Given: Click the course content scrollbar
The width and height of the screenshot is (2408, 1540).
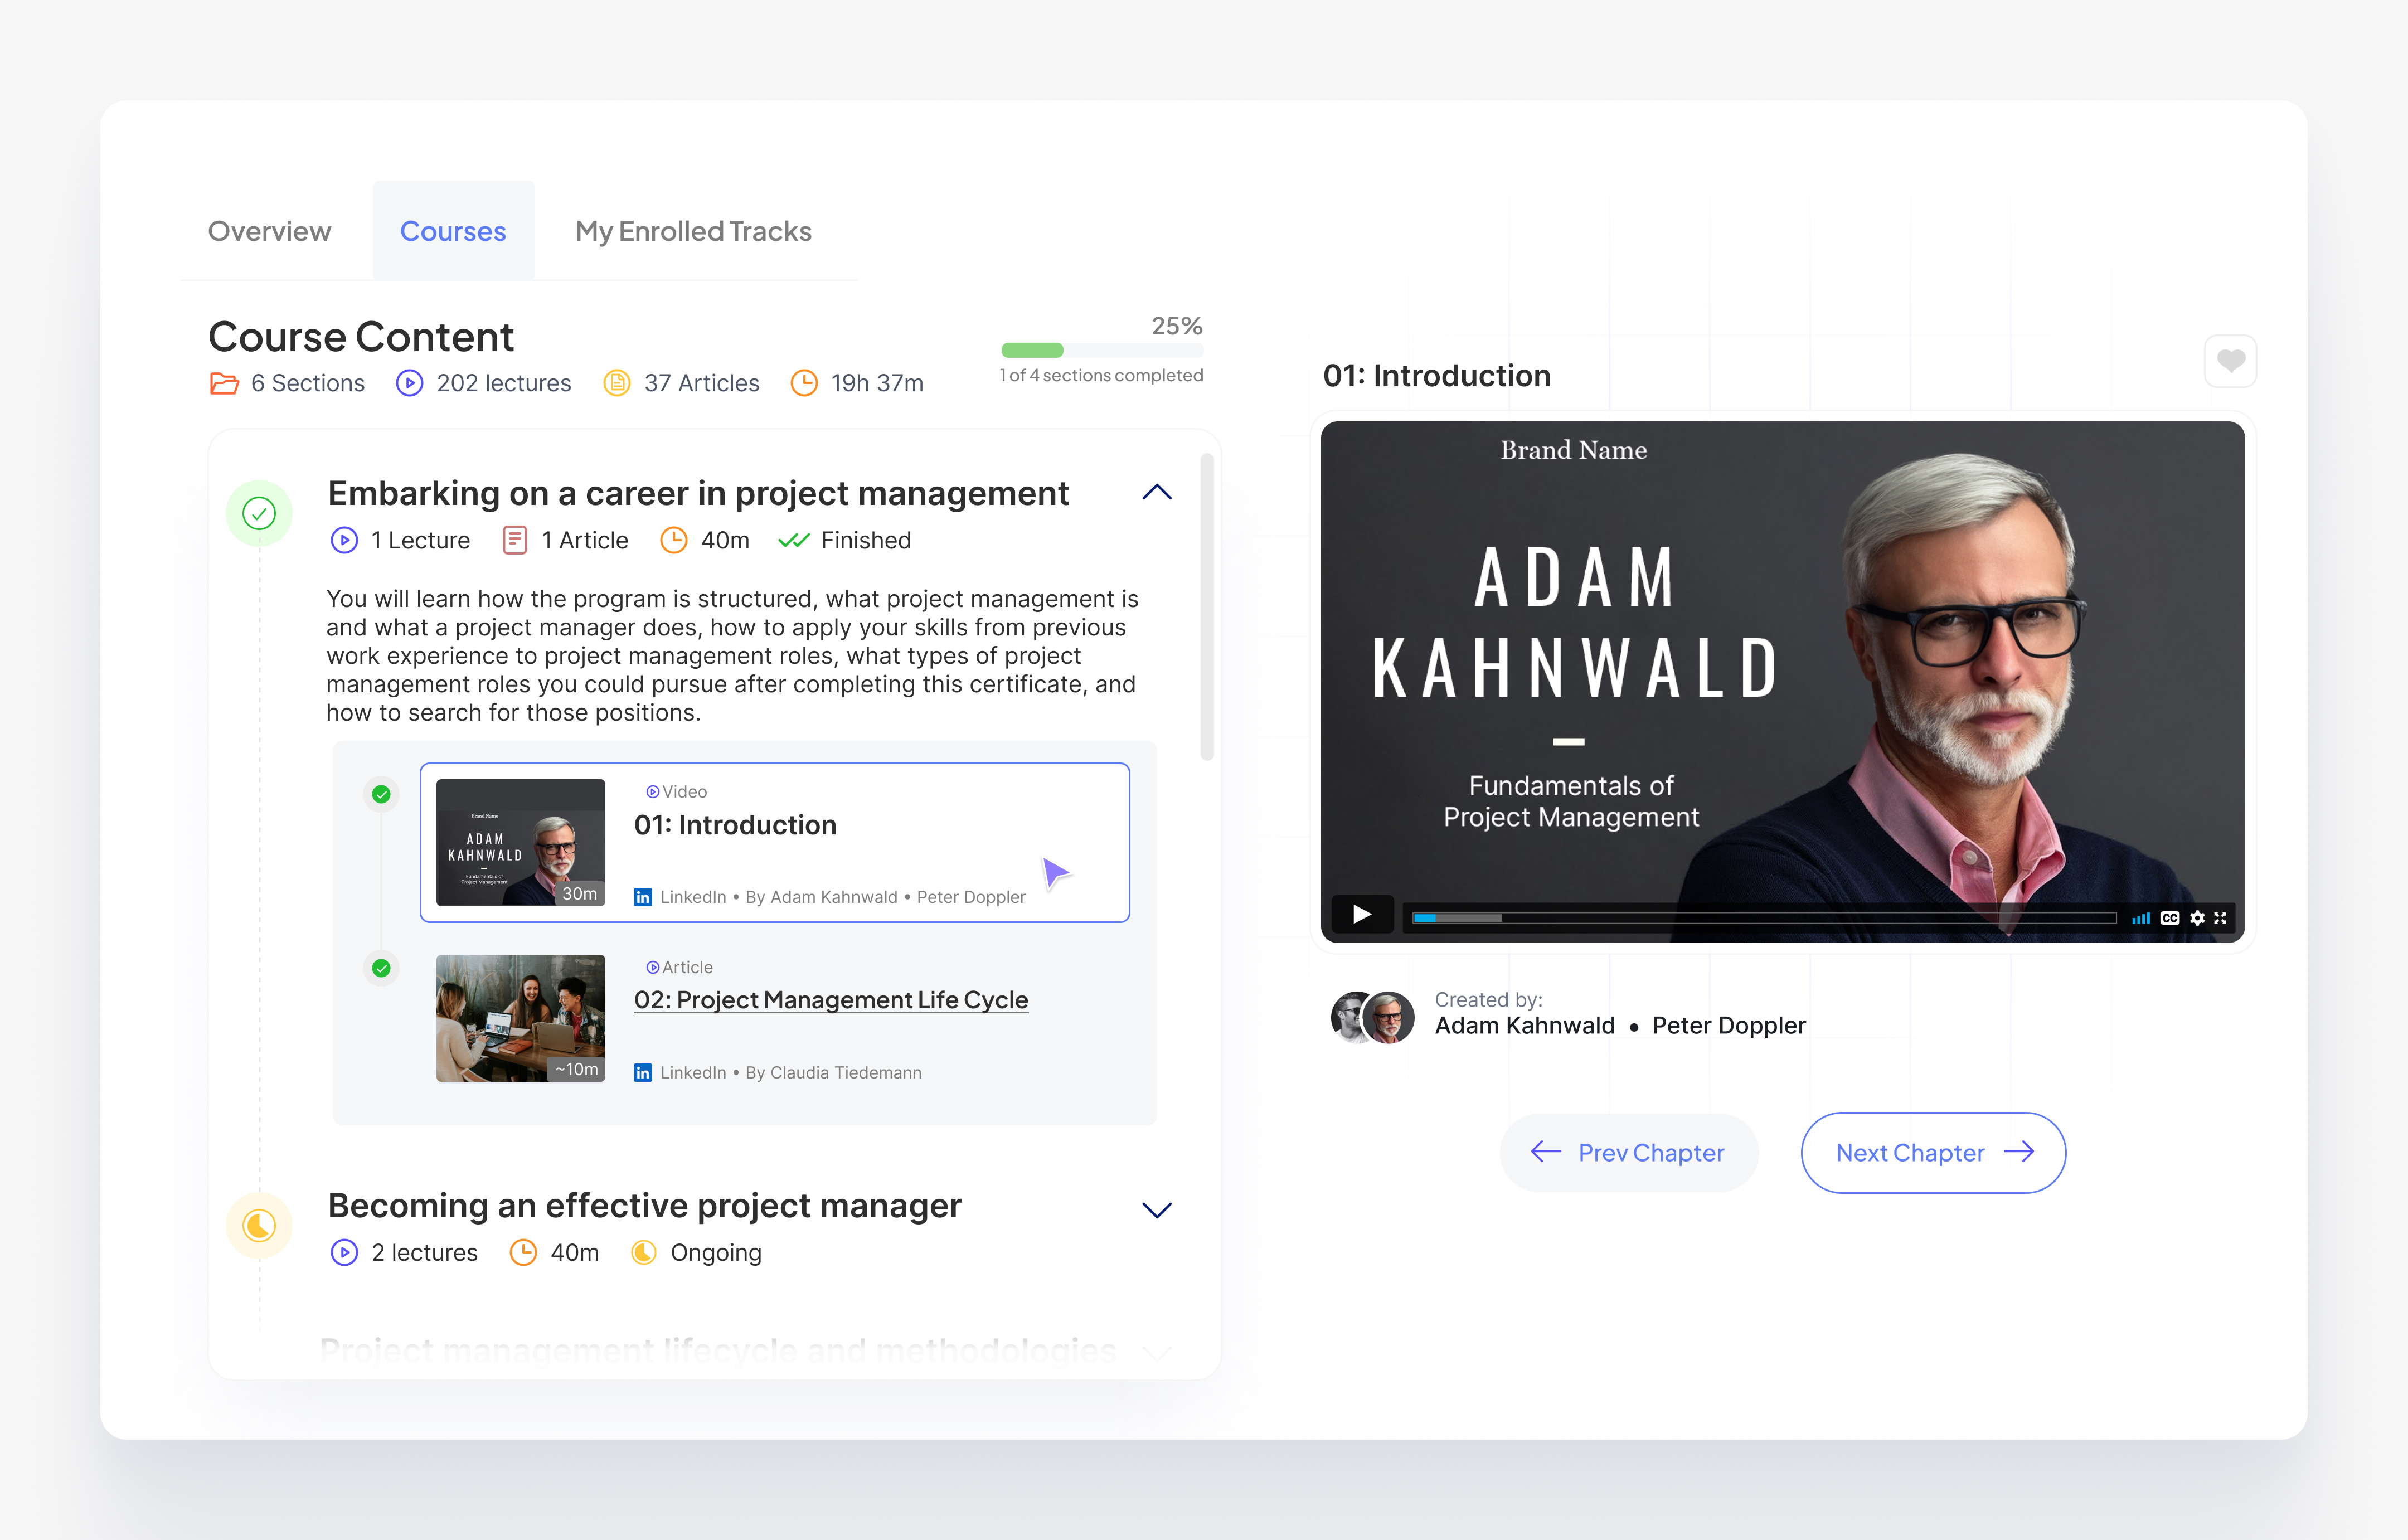Looking at the screenshot, I should [1207, 607].
